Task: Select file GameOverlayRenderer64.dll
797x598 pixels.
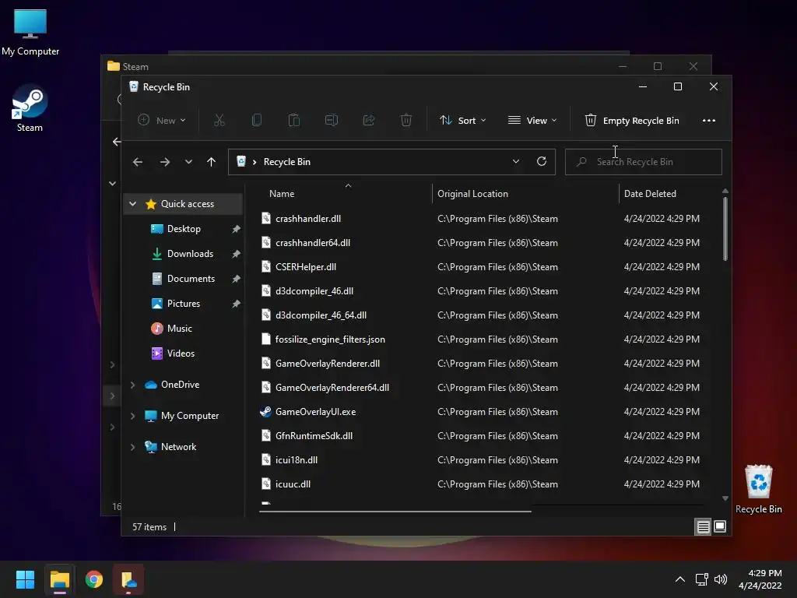Action: tap(332, 388)
